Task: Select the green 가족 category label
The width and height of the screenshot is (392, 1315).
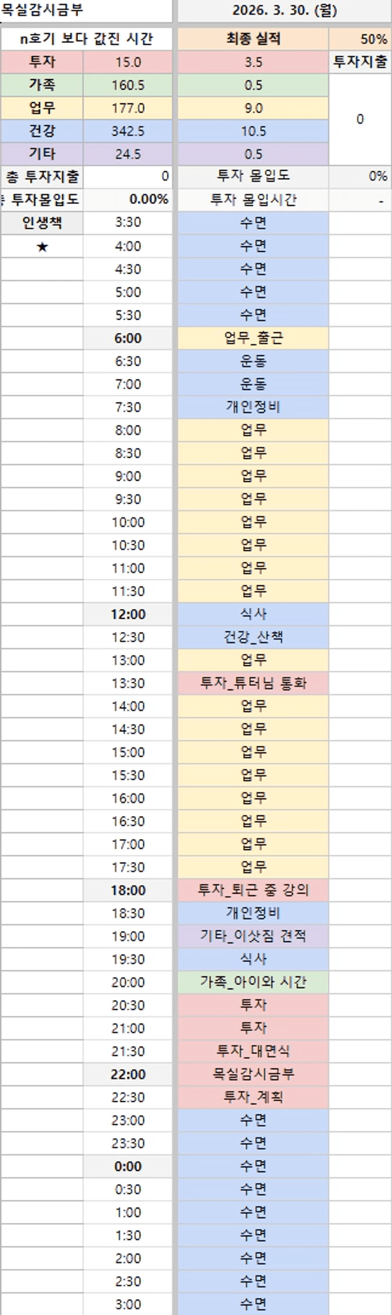Action: click(42, 85)
